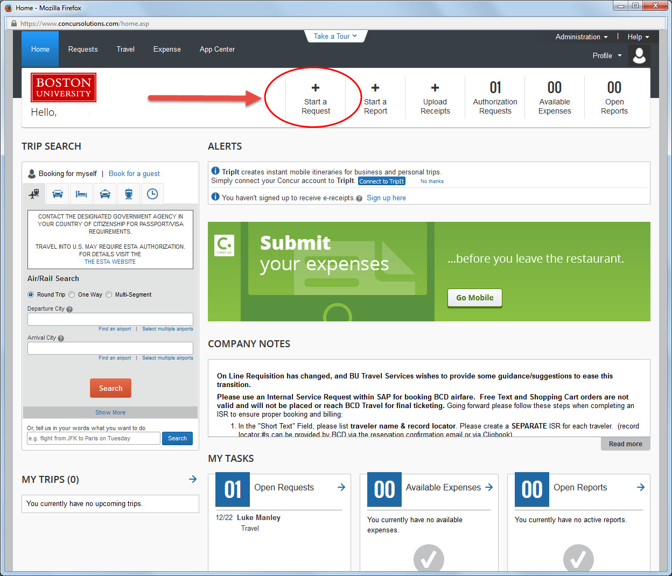Click the padlock icon in the address bar
This screenshot has width=672, height=576.
coord(14,23)
